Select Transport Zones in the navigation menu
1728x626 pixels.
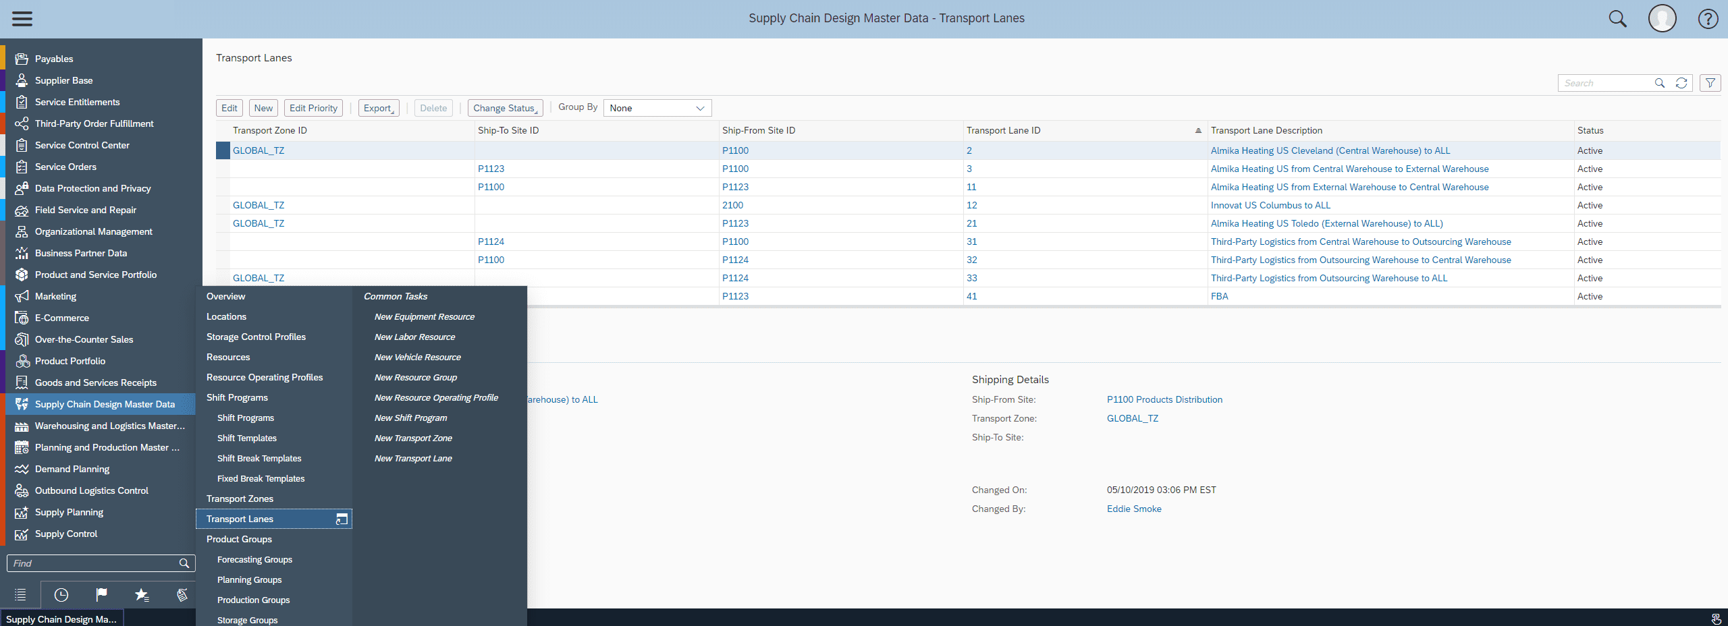point(240,499)
